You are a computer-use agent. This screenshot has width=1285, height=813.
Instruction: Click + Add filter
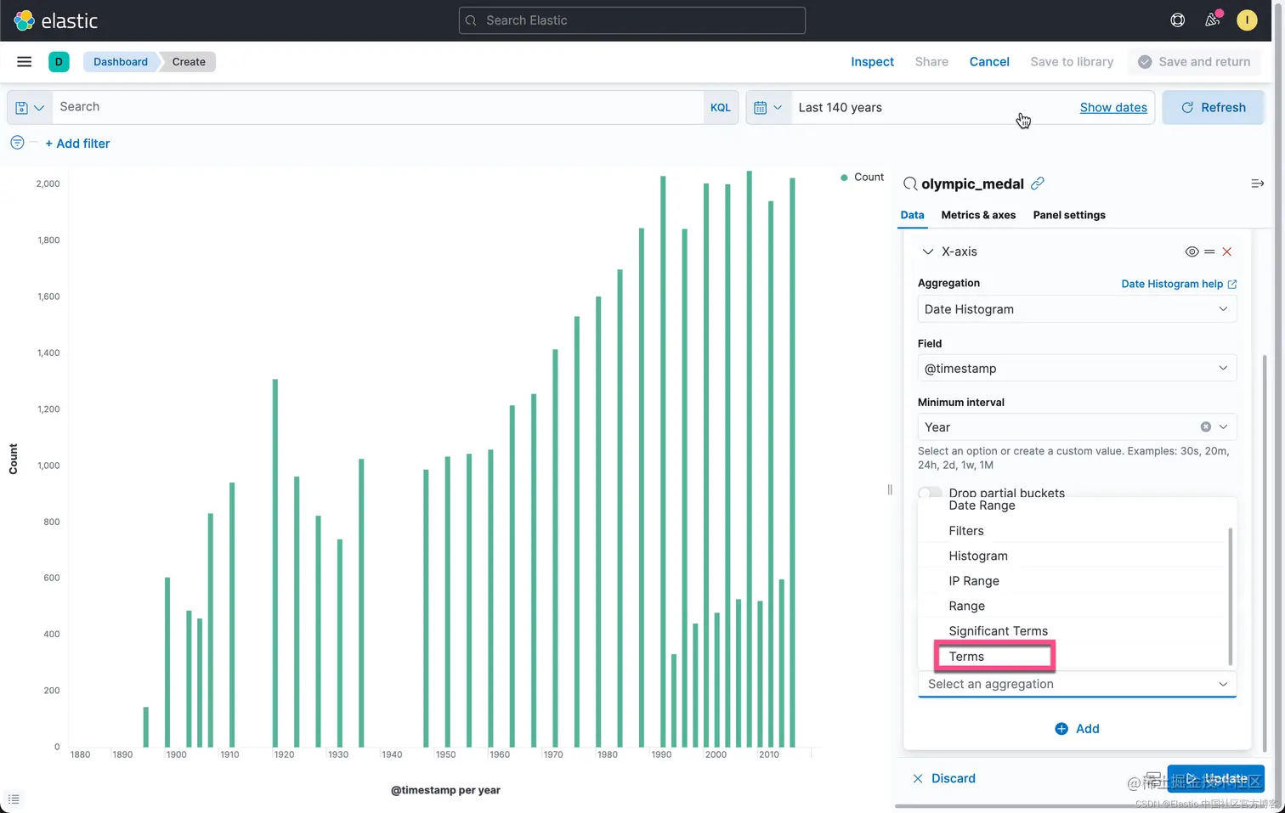click(77, 144)
